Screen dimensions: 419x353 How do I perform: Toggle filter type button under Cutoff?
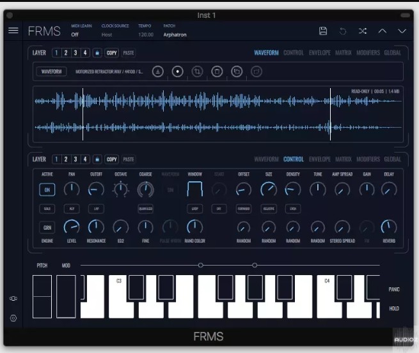pos(96,209)
